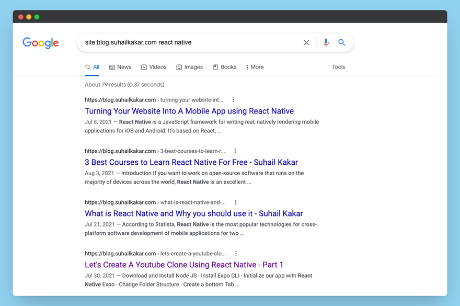Select the Images search tab
The height and width of the screenshot is (306, 460).
[x=189, y=67]
